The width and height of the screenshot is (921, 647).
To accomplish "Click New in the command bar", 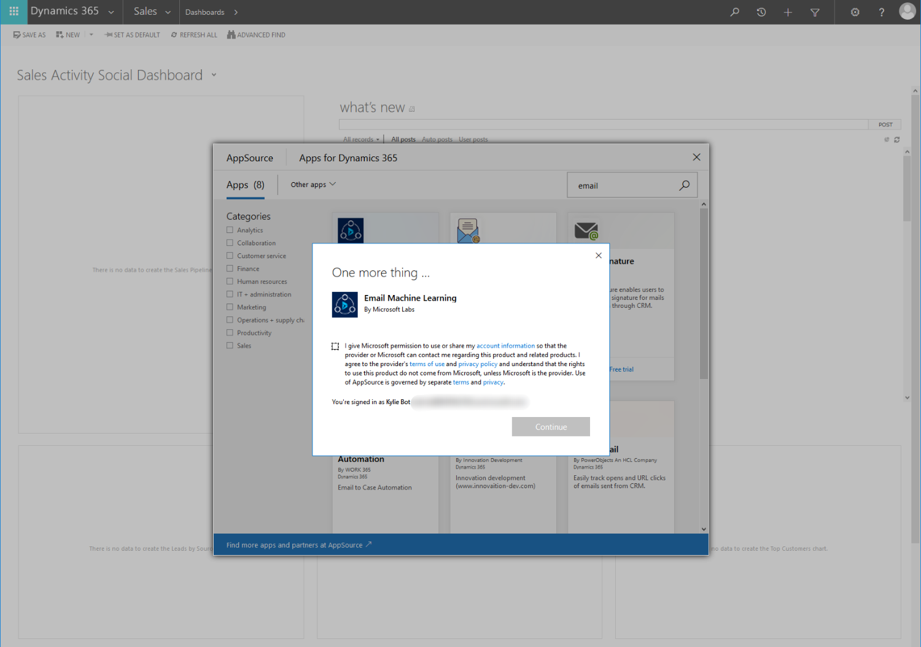I will point(68,35).
